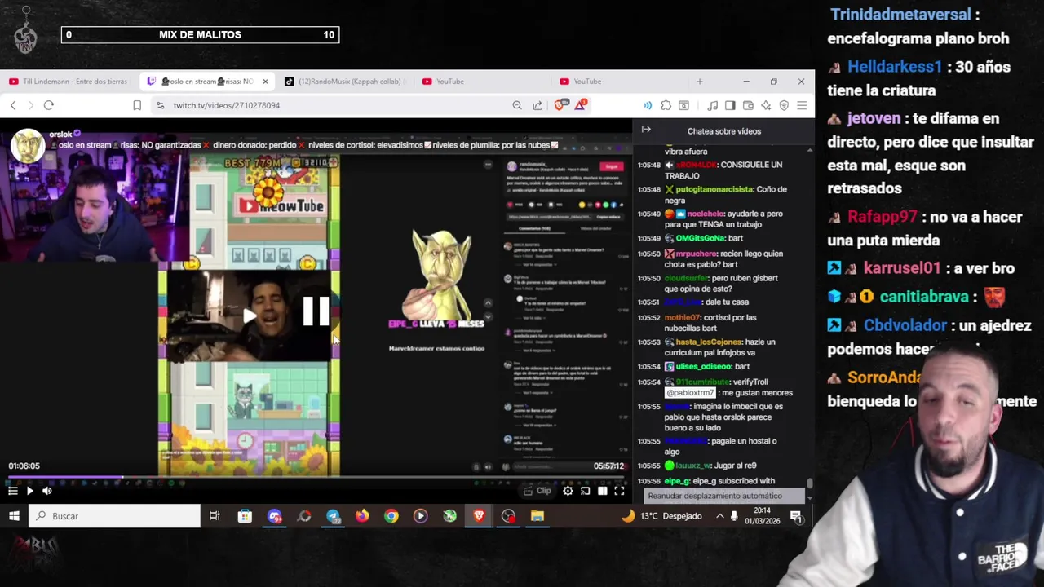1044x587 pixels.
Task: Open Telegram from taskbar
Action: coord(333,516)
